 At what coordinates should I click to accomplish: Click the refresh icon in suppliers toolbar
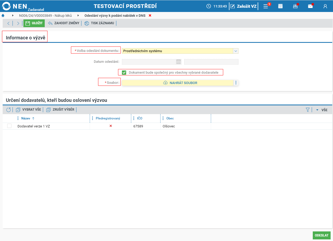pyautogui.click(x=9, y=110)
